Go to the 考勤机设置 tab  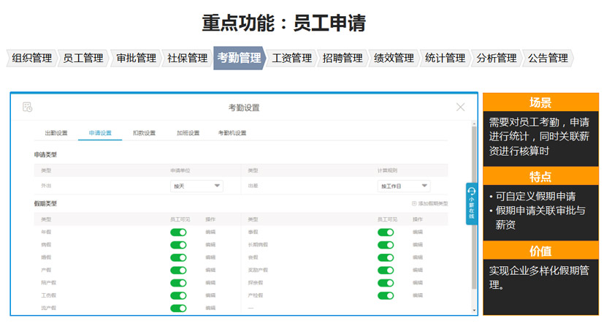[232, 133]
